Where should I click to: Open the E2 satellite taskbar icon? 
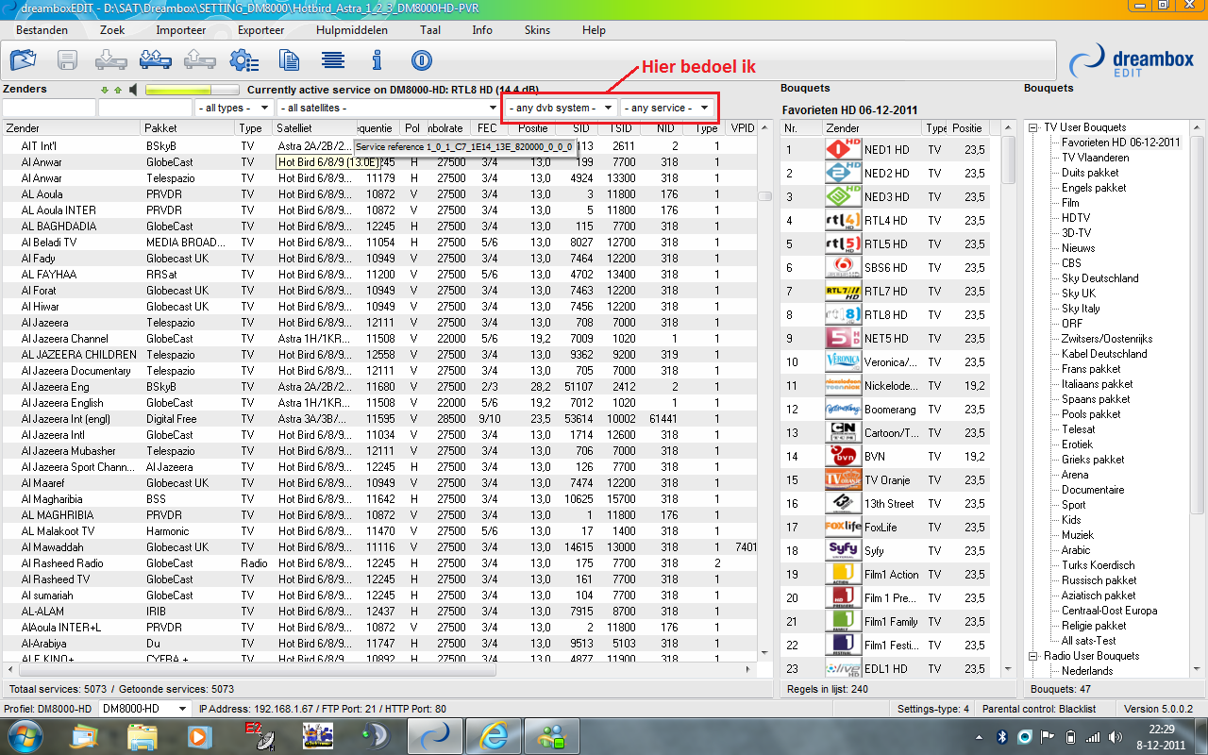click(x=258, y=735)
